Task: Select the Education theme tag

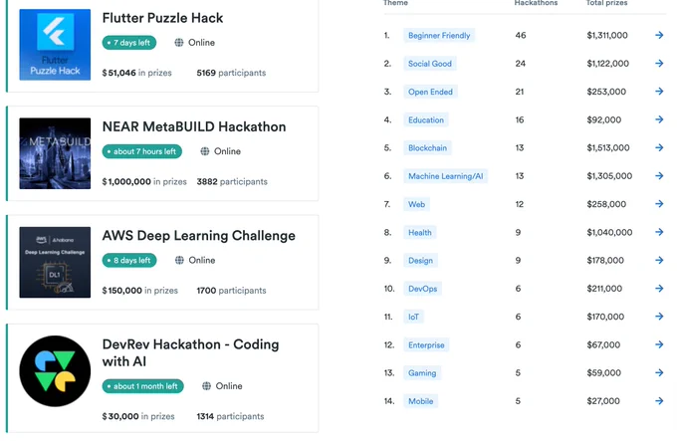Action: pyautogui.click(x=426, y=120)
